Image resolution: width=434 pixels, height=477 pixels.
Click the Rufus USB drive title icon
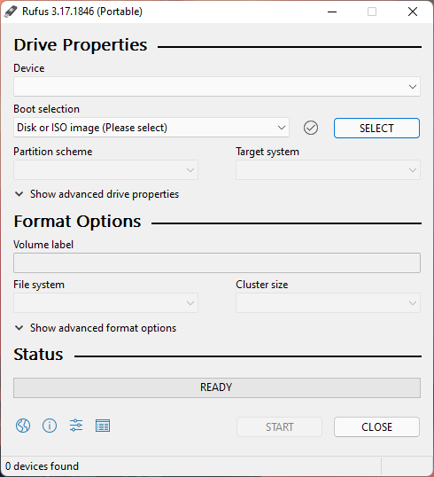coord(11,12)
